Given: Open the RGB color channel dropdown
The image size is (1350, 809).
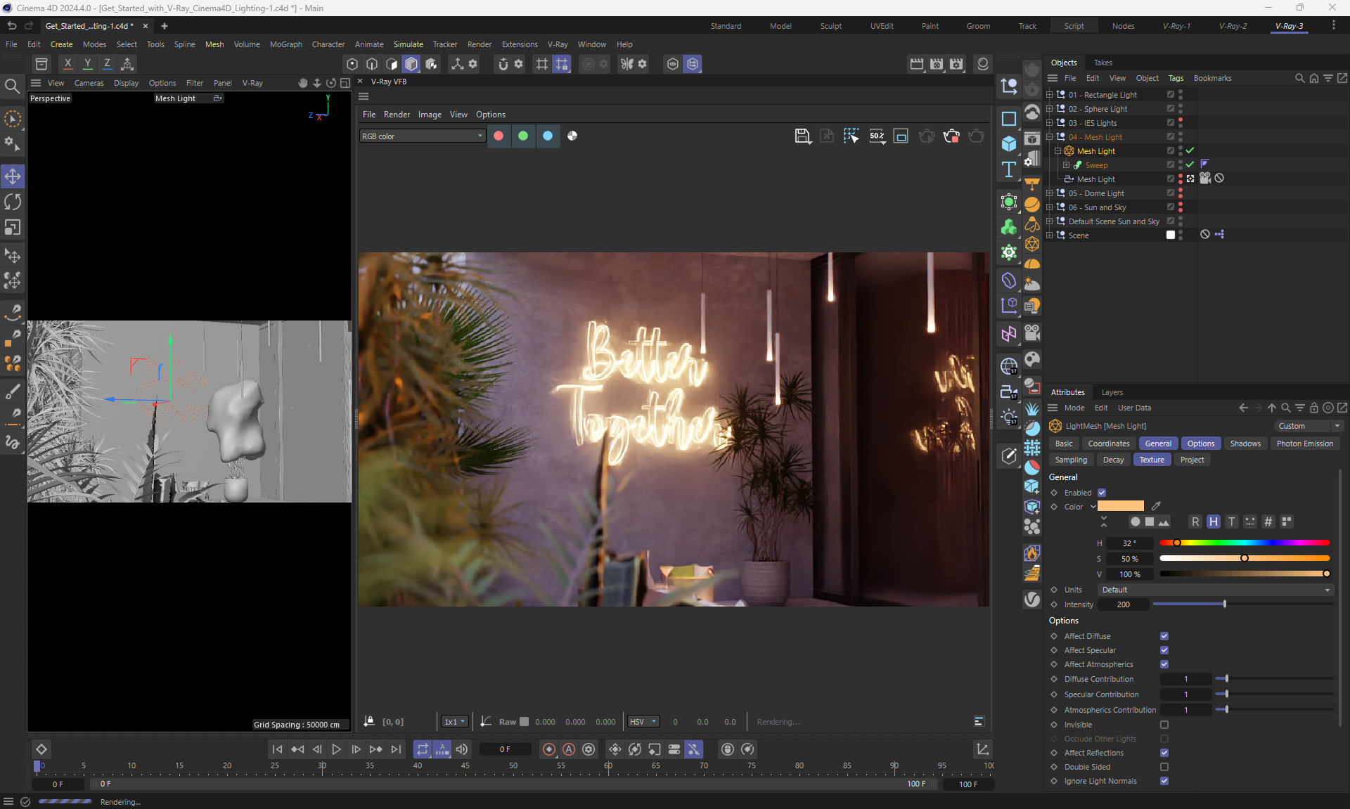Looking at the screenshot, I should 422,136.
